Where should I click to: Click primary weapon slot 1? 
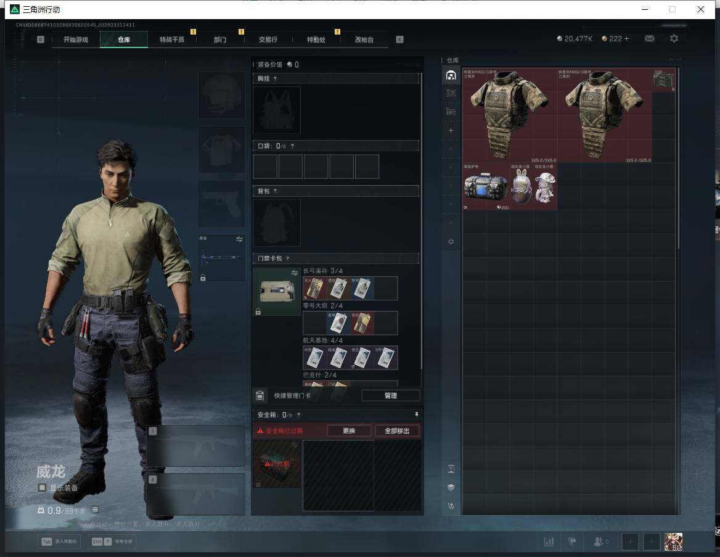pos(196,446)
